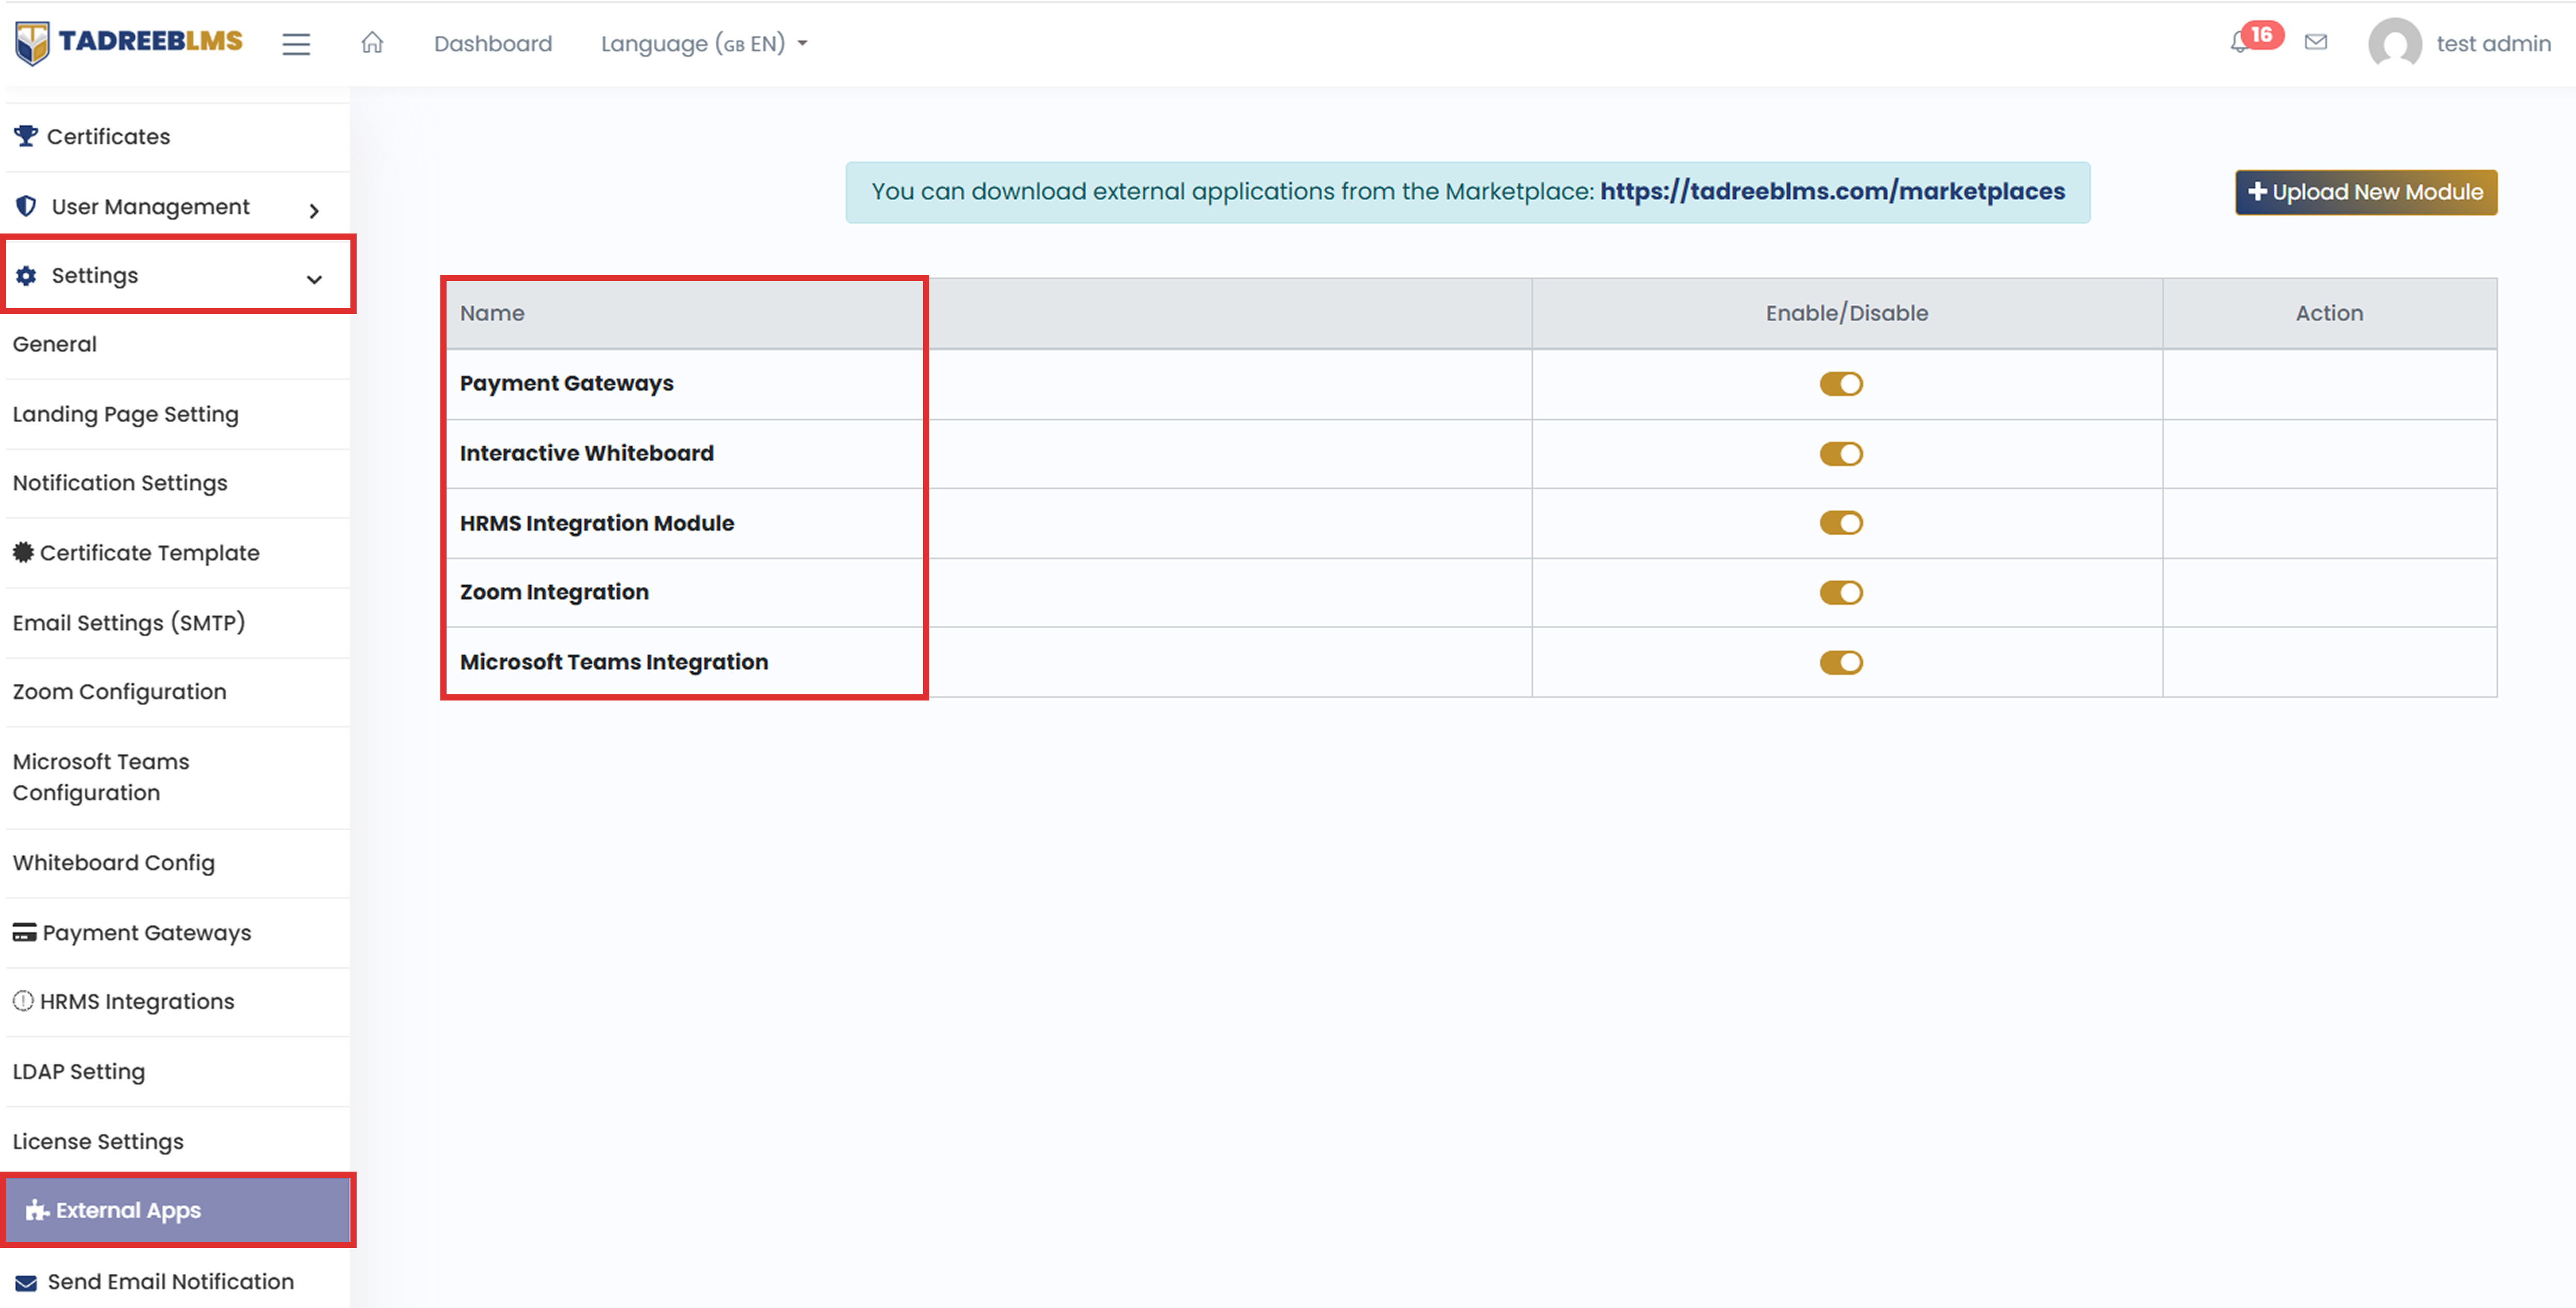
Task: Select the Interactive Whiteboard row name
Action: coord(587,453)
